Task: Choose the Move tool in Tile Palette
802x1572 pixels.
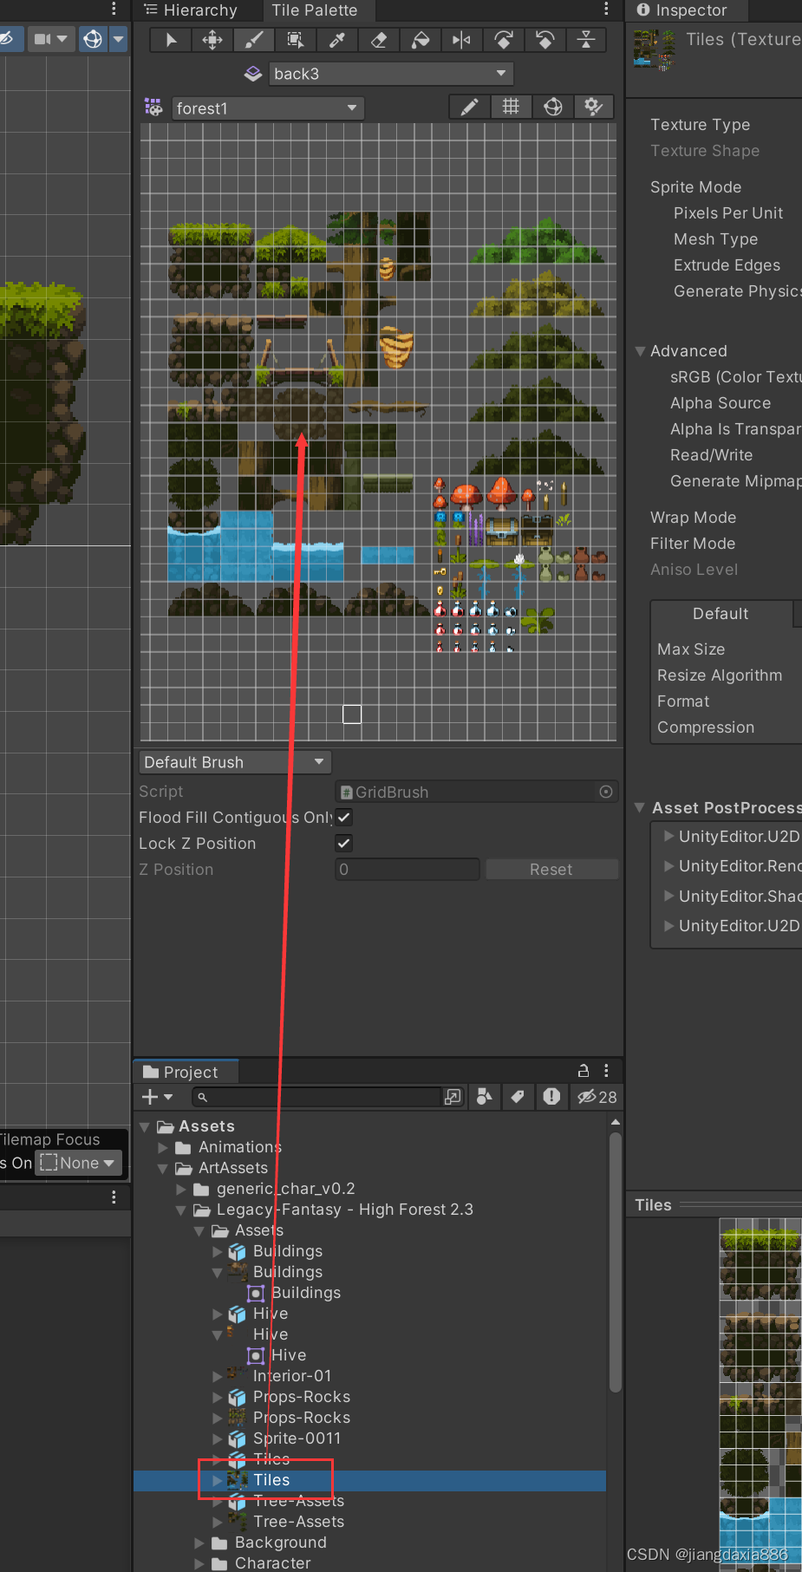Action: coord(212,40)
